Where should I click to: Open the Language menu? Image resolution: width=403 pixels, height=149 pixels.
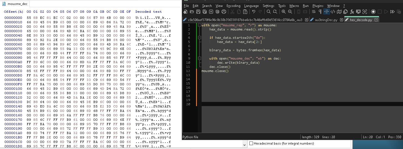coord(252,6)
